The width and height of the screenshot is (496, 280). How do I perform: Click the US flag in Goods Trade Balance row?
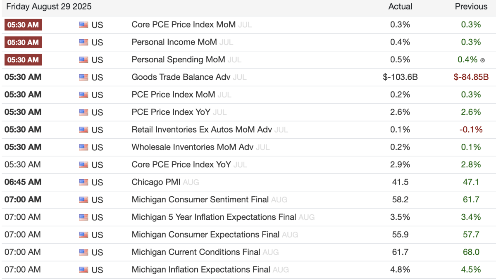point(83,77)
